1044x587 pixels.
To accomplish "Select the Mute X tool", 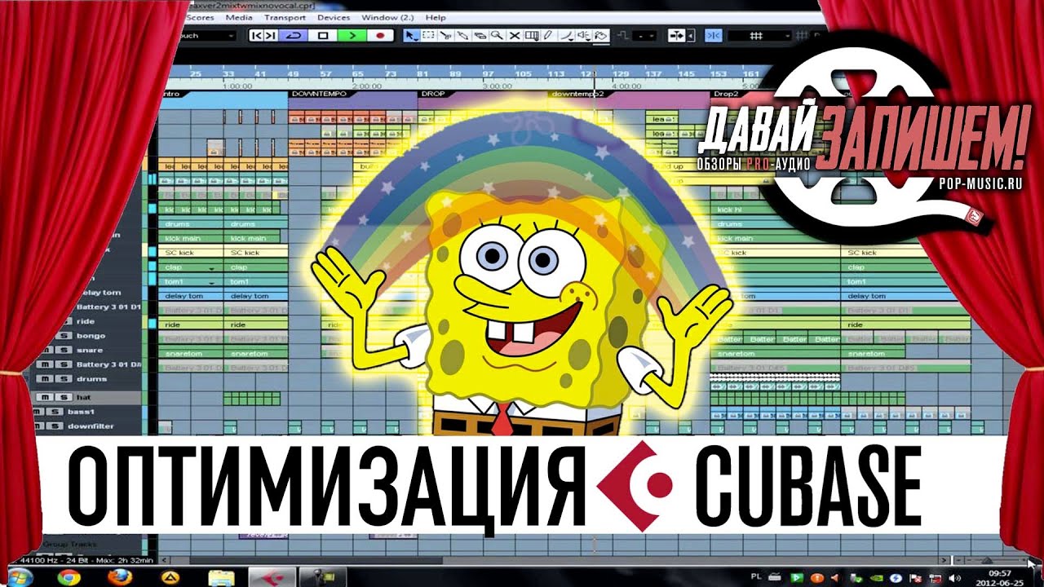I will (x=515, y=35).
